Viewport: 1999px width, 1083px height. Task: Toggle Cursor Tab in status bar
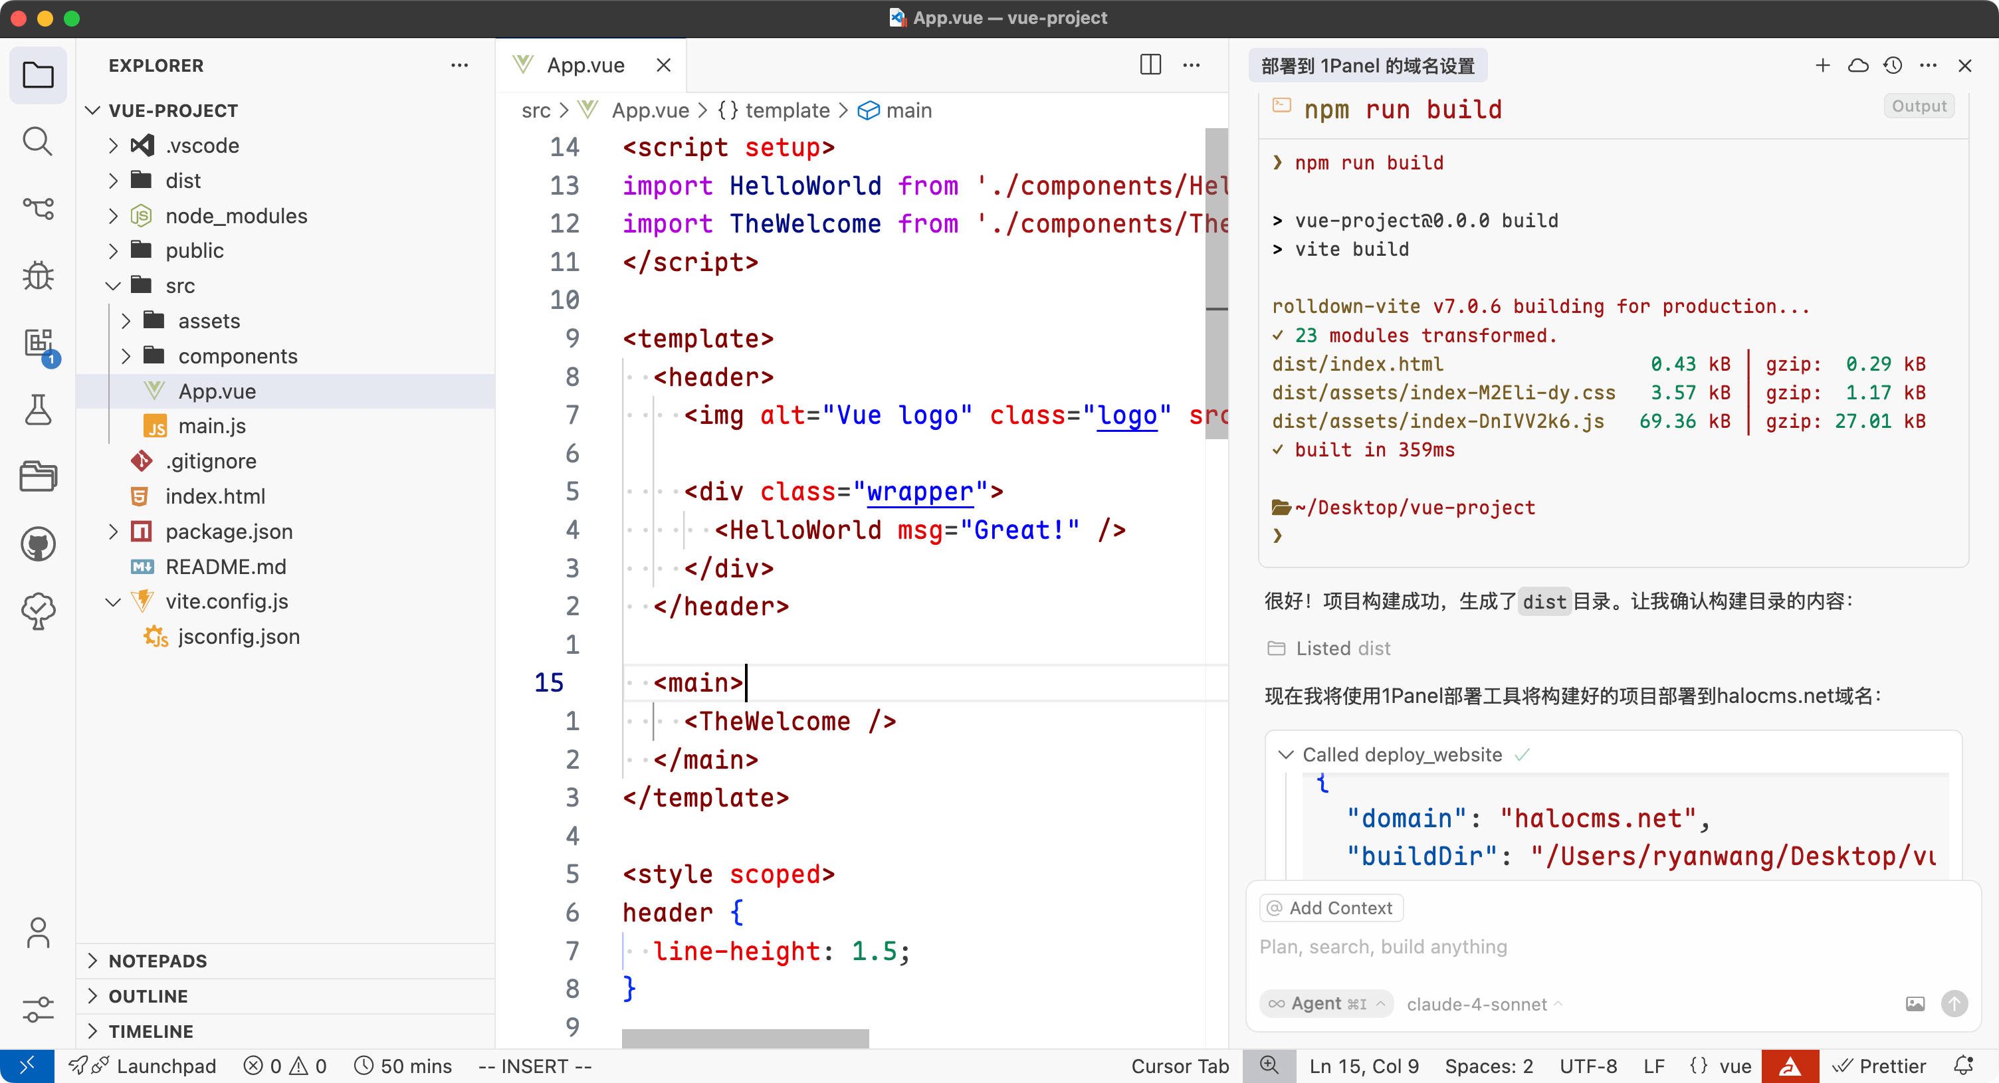click(x=1180, y=1066)
